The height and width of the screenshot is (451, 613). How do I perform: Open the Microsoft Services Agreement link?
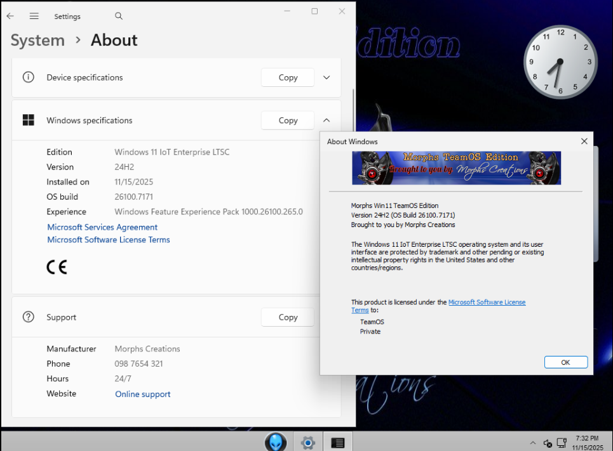102,227
